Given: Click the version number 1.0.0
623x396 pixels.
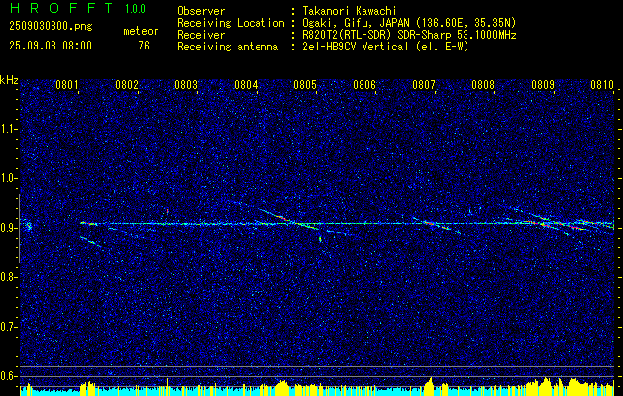Looking at the screenshot, I should pos(135,9).
